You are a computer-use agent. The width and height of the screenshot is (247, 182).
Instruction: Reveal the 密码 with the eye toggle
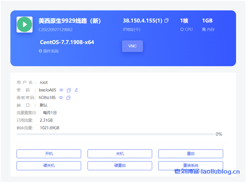tap(61, 90)
